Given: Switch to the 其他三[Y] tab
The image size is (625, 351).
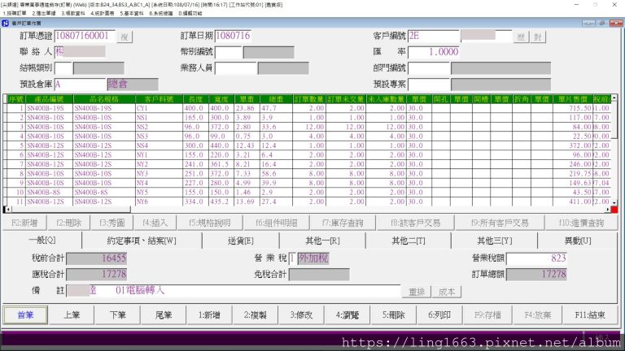Looking at the screenshot, I should pyautogui.click(x=494, y=240).
